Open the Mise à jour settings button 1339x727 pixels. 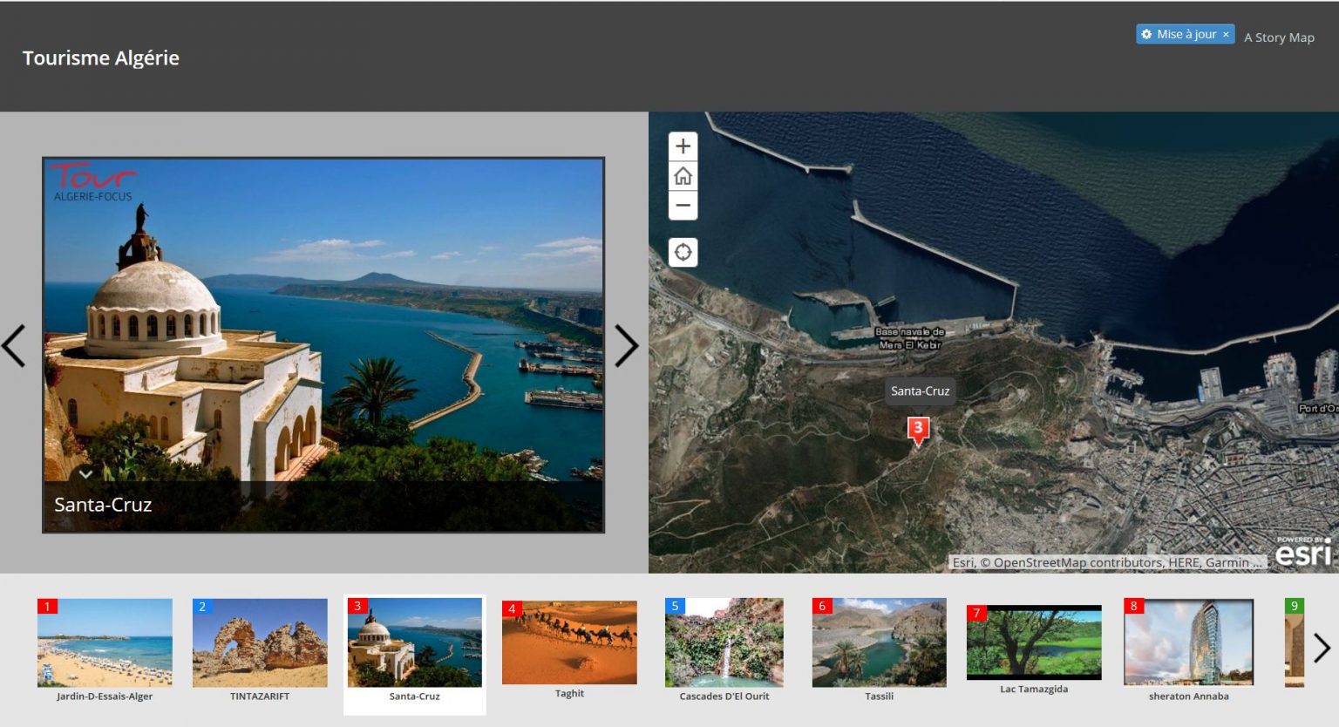(1179, 35)
